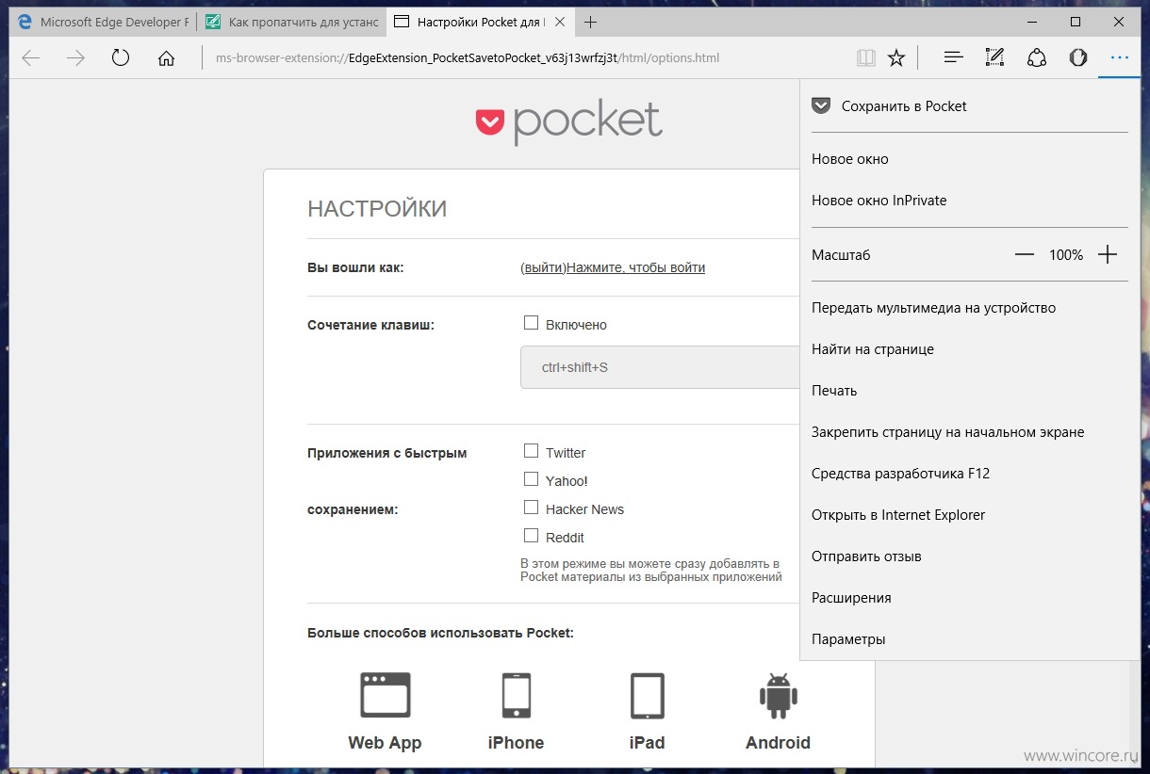Click the НАСТРОЙКИ heading

[377, 209]
